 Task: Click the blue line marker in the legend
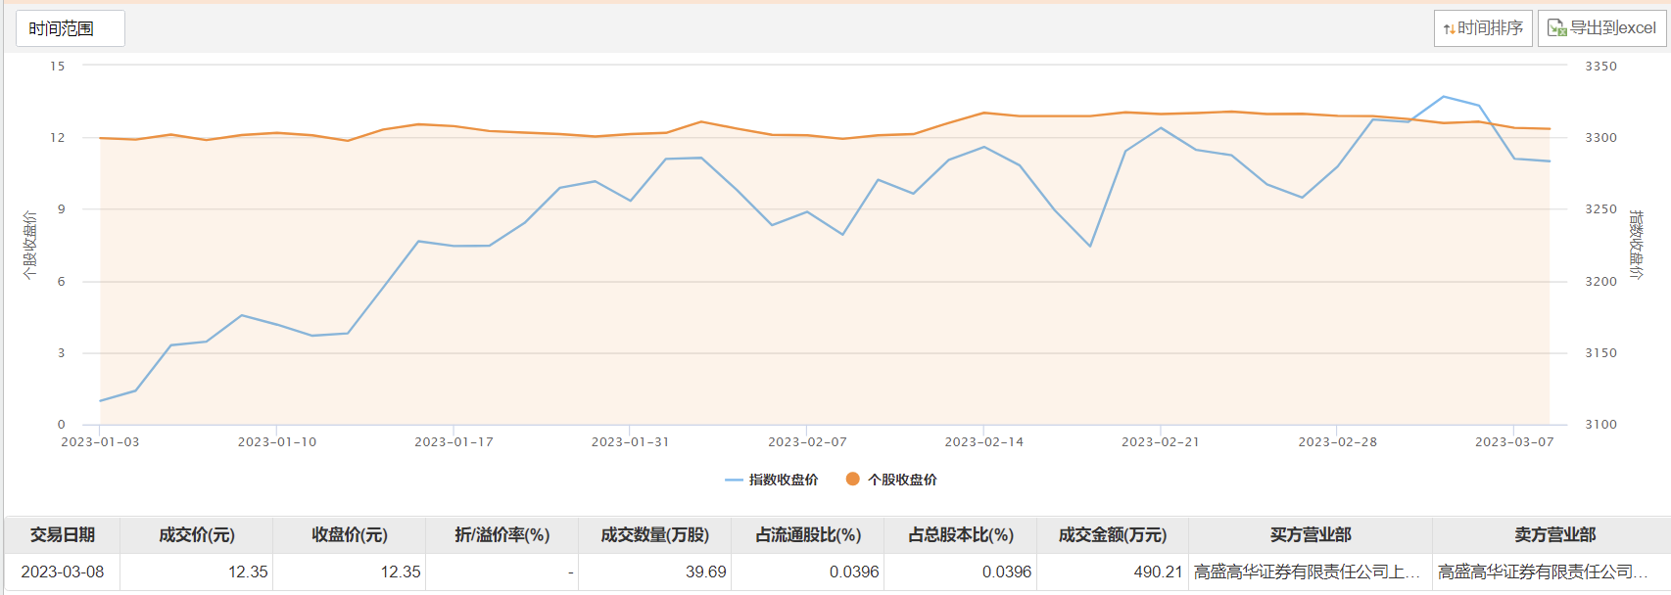click(x=734, y=480)
